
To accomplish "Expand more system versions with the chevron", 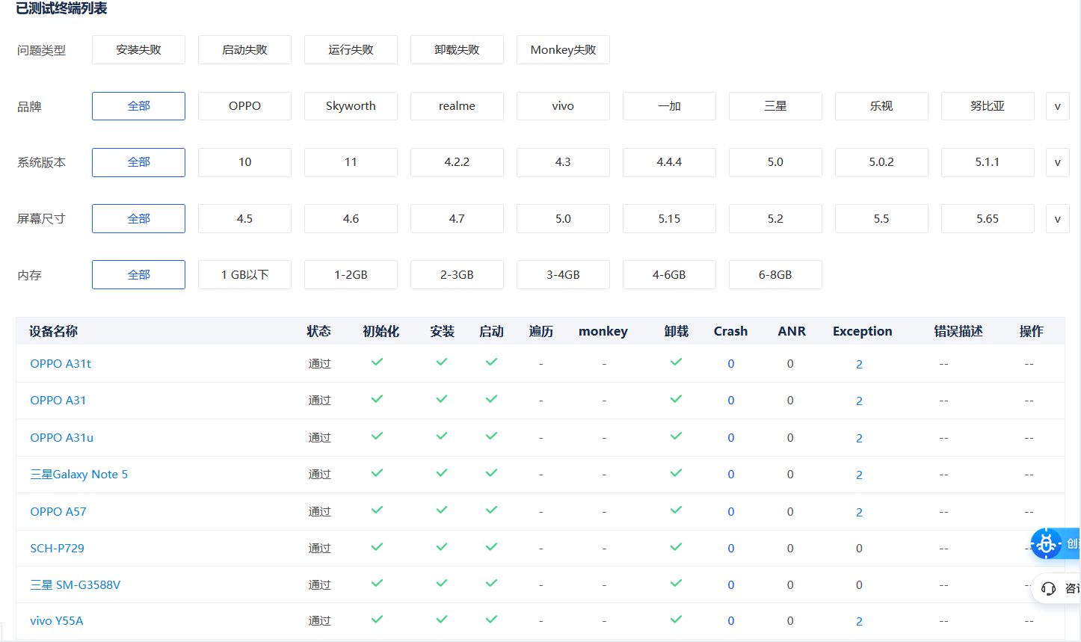I will point(1058,162).
